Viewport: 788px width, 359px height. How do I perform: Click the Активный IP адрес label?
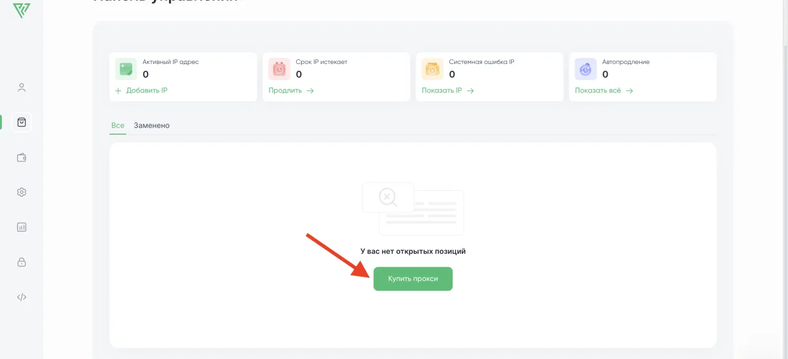point(171,62)
